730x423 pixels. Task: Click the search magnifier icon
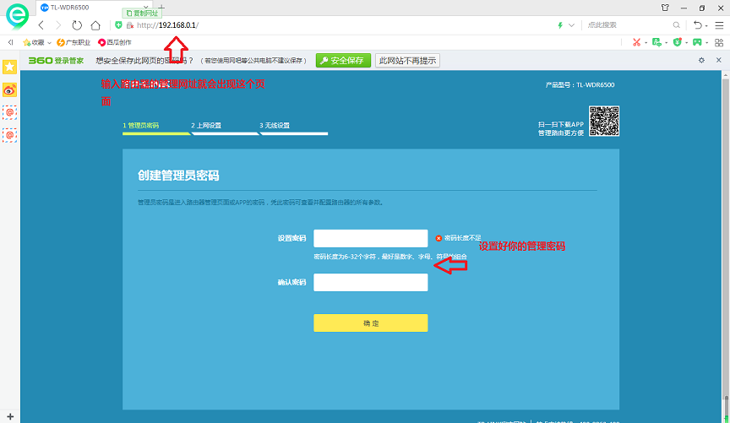point(676,25)
